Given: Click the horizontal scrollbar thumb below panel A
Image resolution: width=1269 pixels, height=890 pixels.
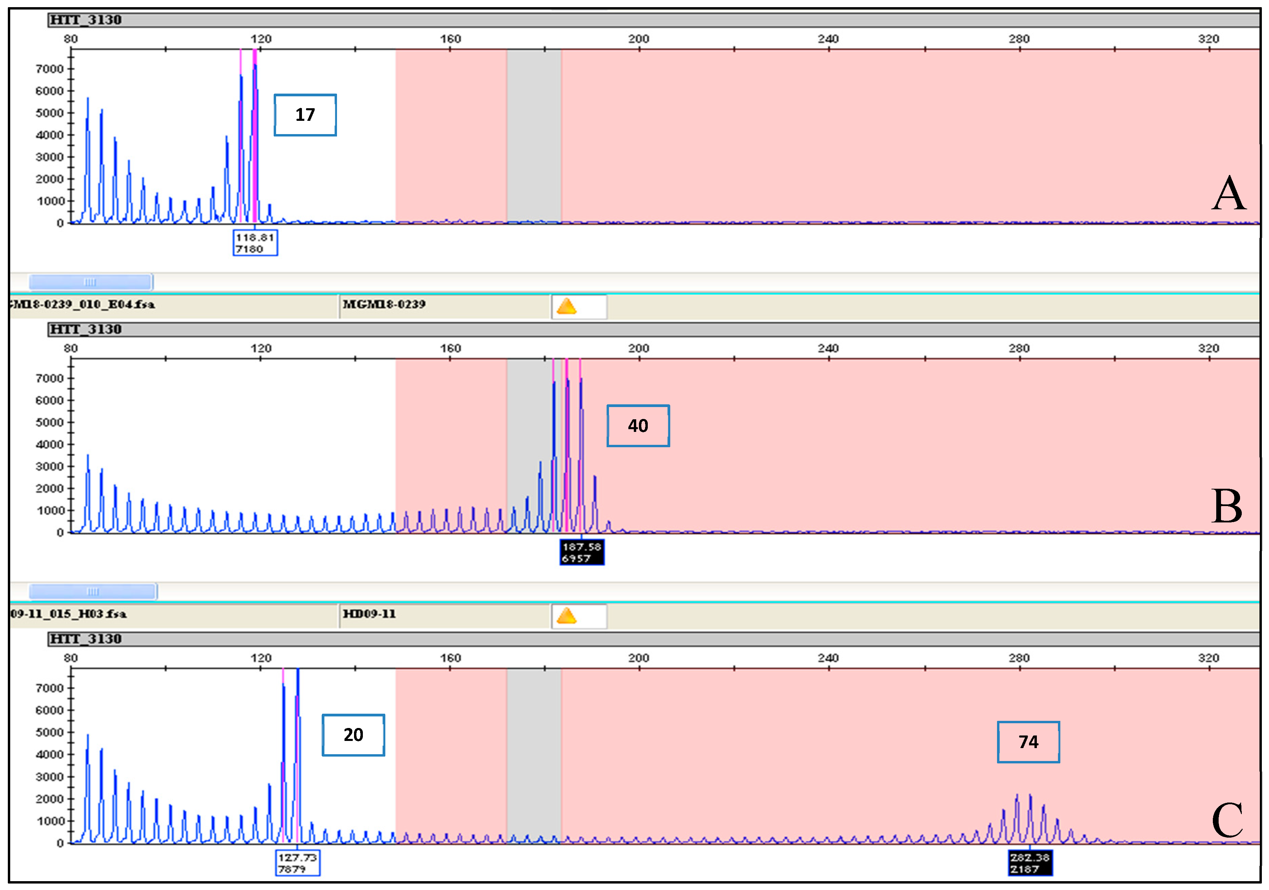Looking at the screenshot, I should click(91, 282).
